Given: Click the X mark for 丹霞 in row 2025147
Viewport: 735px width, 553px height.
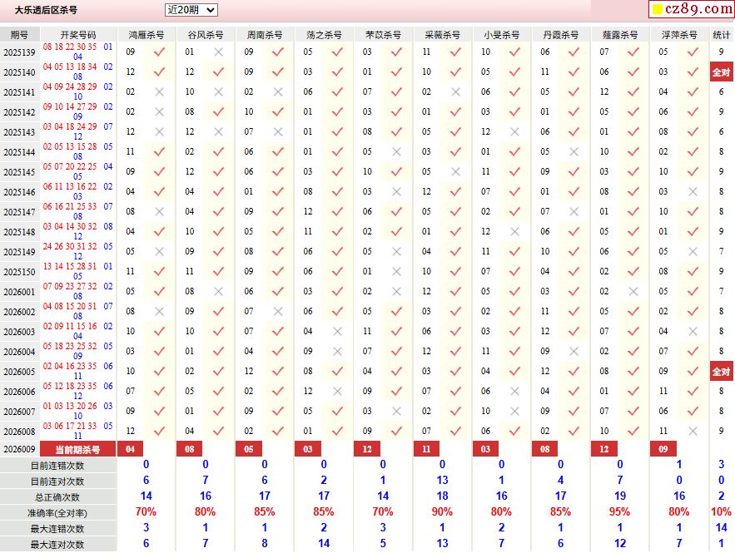Looking at the screenshot, I should pyautogui.click(x=574, y=212).
